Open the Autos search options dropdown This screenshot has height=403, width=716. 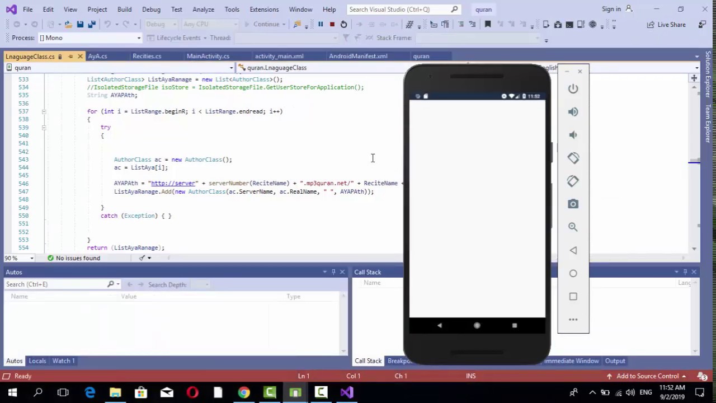click(x=118, y=284)
